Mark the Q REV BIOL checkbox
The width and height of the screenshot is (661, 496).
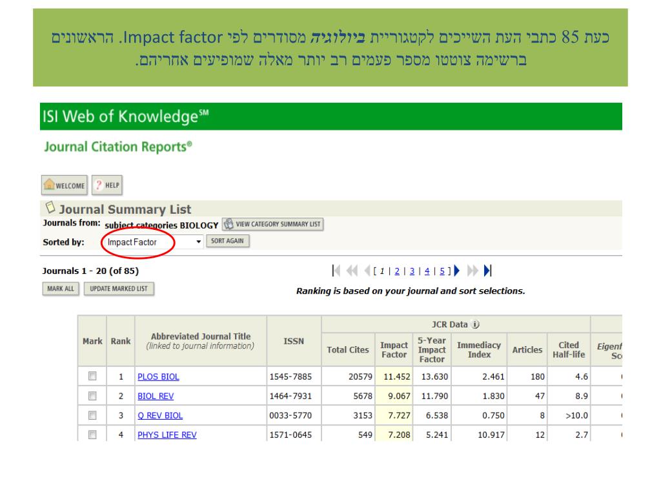(x=92, y=415)
